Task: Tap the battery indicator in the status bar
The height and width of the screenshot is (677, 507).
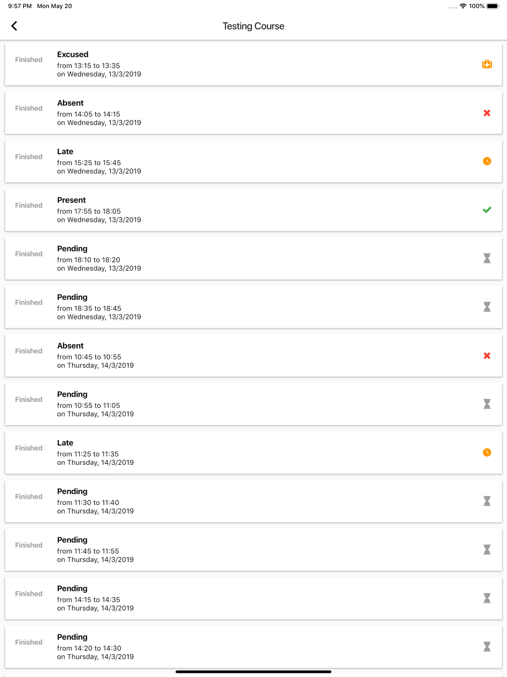Action: pyautogui.click(x=493, y=6)
